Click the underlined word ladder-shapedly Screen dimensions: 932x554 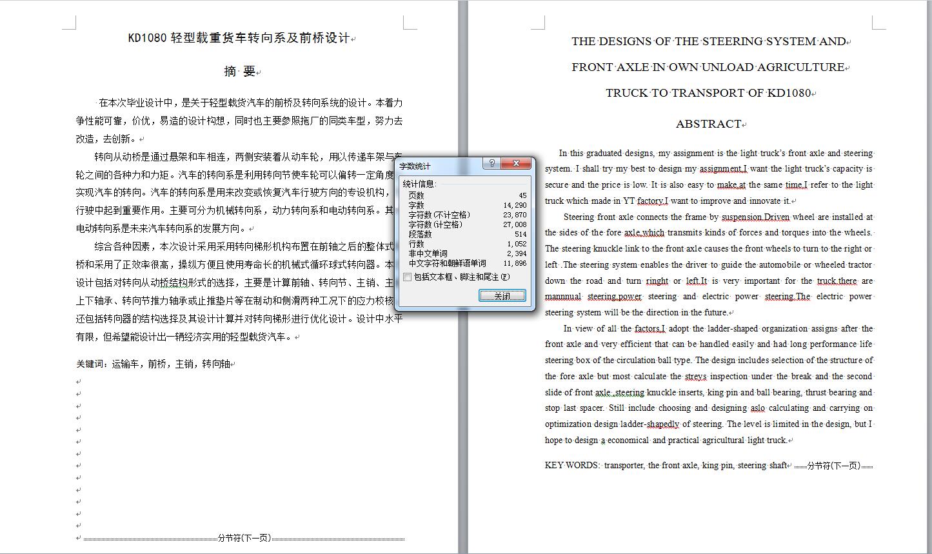pos(649,424)
